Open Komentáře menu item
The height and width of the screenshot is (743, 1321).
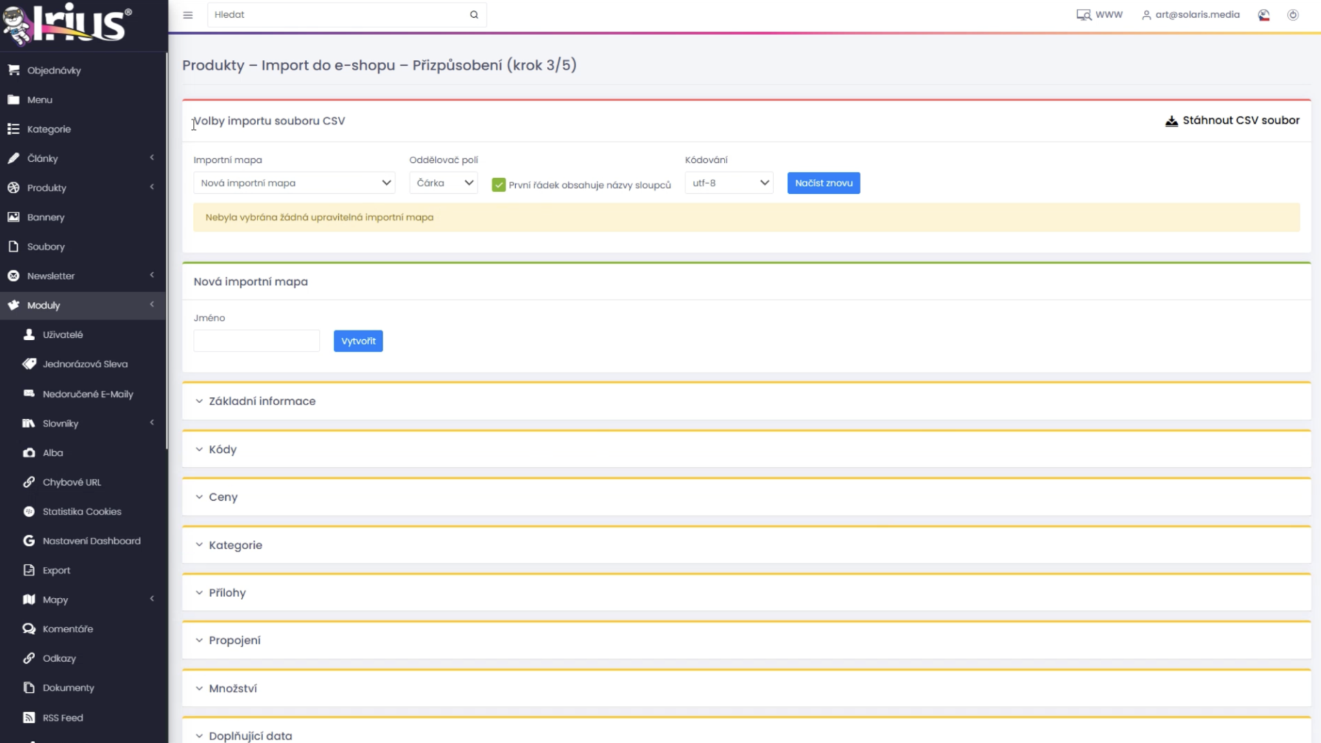[x=83, y=629]
